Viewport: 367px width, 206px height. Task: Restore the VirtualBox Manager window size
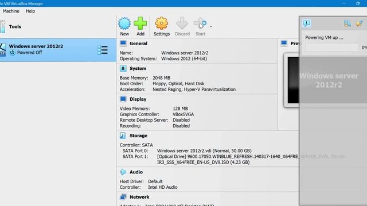(358, 3)
